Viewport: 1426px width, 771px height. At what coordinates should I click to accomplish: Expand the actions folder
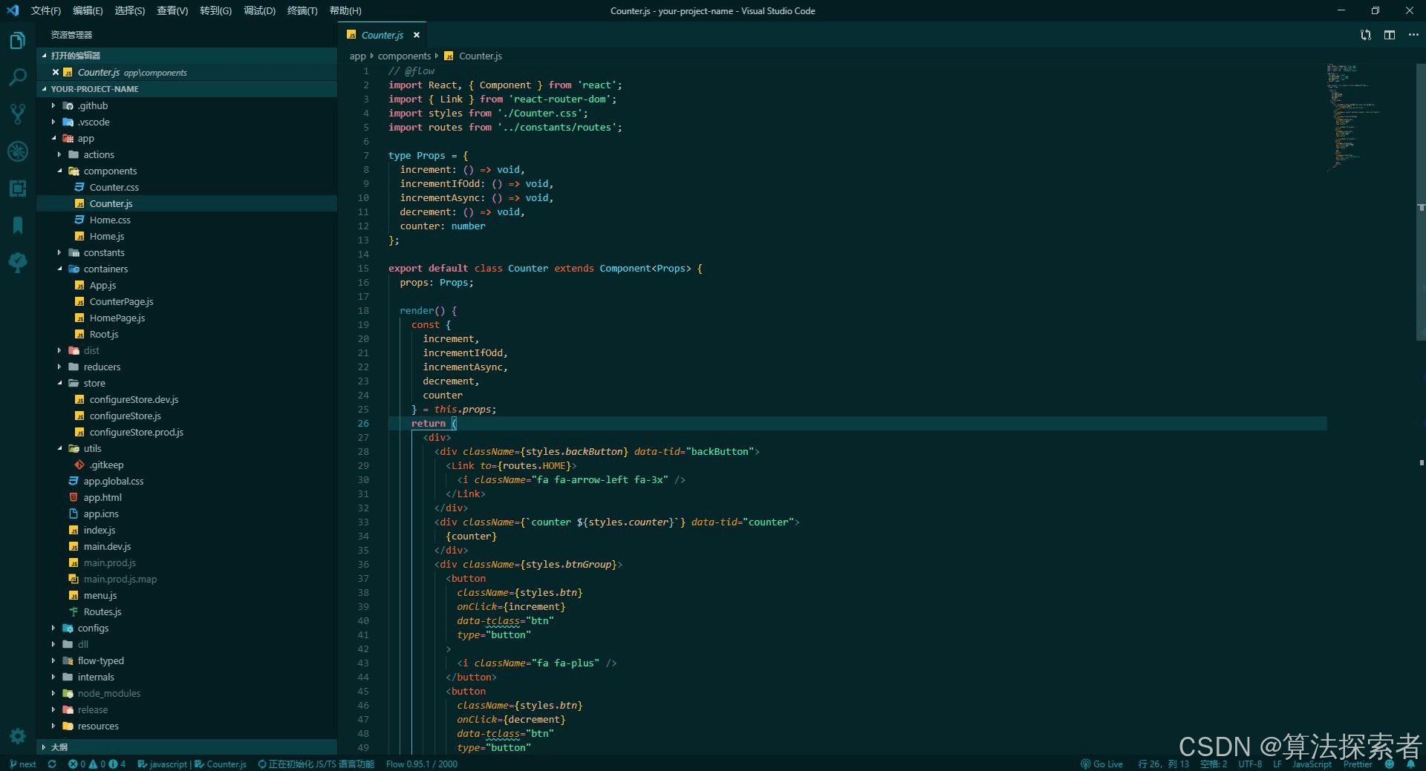pos(186,154)
